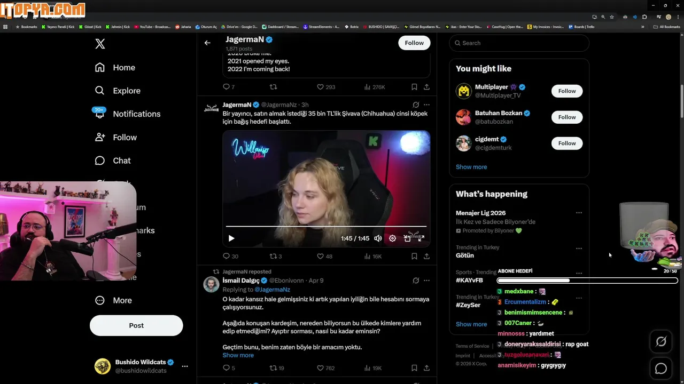
Task: Show more suggested accounts
Action: (471, 167)
